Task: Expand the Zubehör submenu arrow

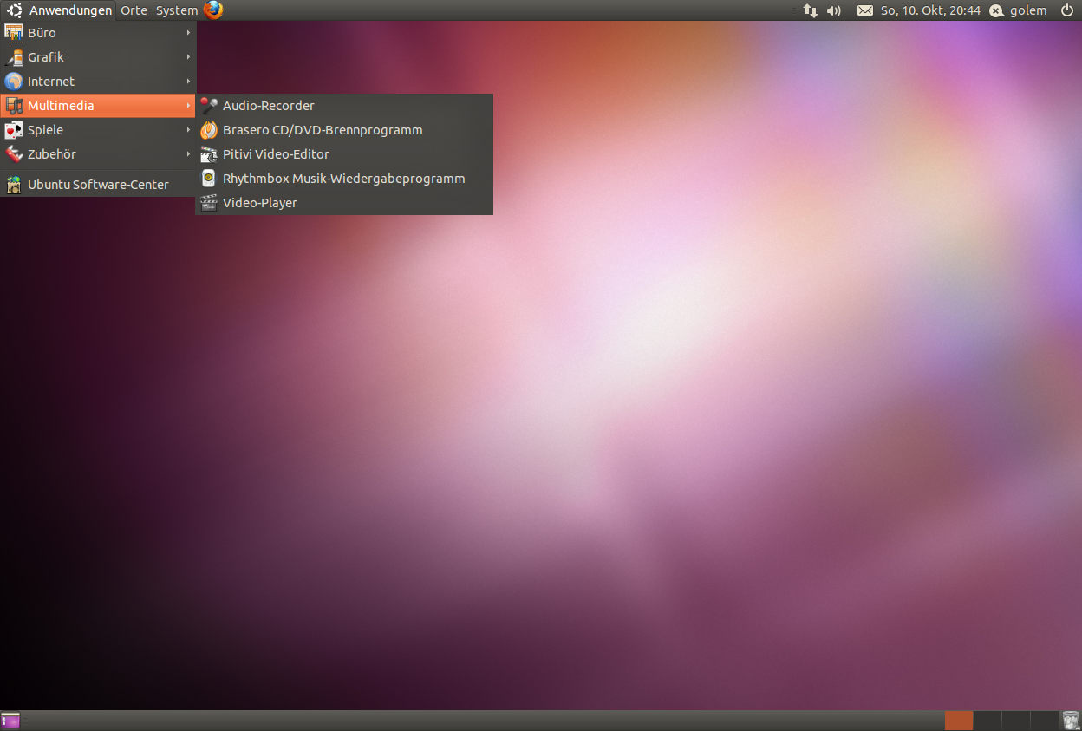Action: (x=188, y=154)
